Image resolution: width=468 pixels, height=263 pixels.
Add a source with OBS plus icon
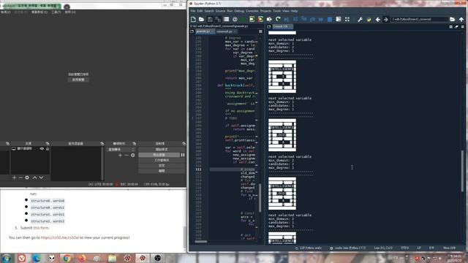tap(14, 178)
